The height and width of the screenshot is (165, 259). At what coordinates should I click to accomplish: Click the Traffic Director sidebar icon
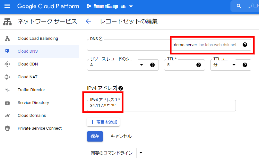pyautogui.click(x=7, y=90)
